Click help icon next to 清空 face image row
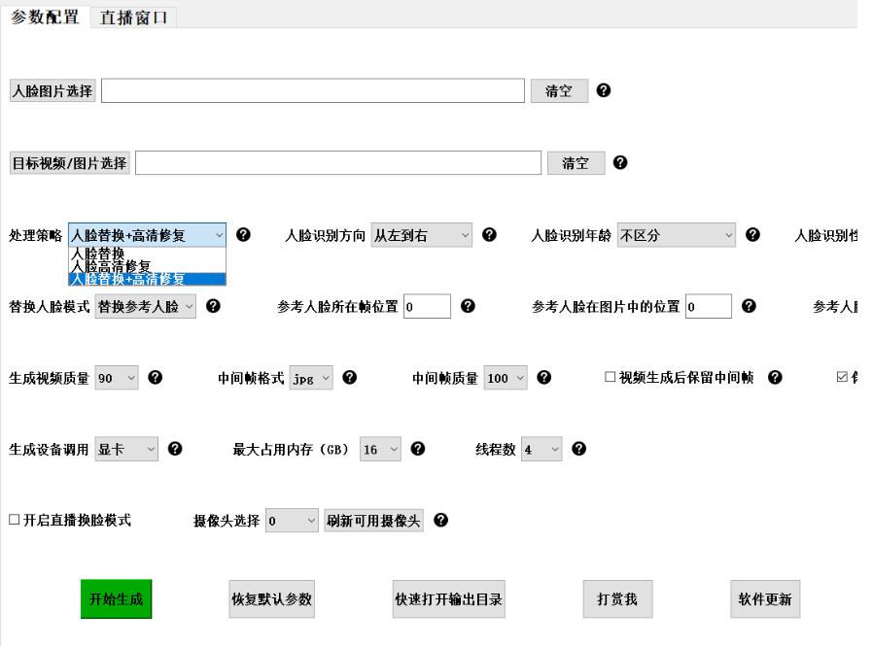Screen dimensions: 873x646 (x=604, y=90)
